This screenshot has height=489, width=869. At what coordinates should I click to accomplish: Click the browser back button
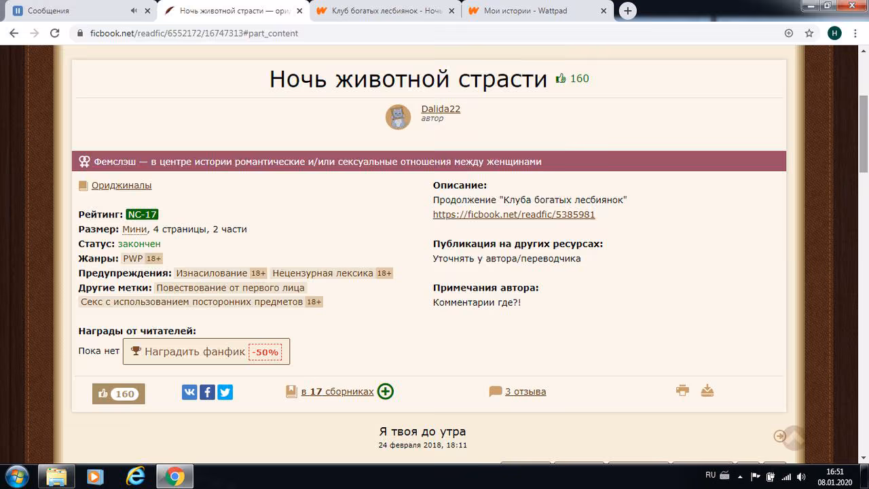tap(14, 33)
